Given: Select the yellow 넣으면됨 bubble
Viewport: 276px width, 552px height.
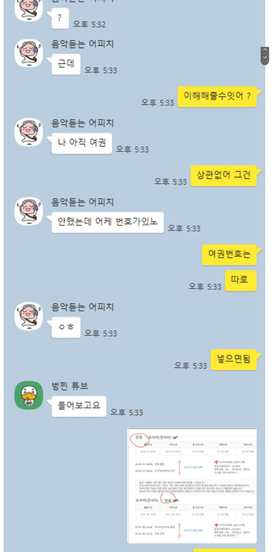Looking at the screenshot, I should [x=234, y=360].
